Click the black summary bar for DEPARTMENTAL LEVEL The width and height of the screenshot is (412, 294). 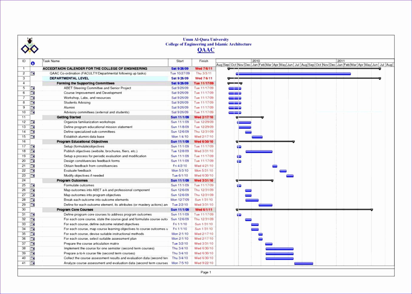303,78
